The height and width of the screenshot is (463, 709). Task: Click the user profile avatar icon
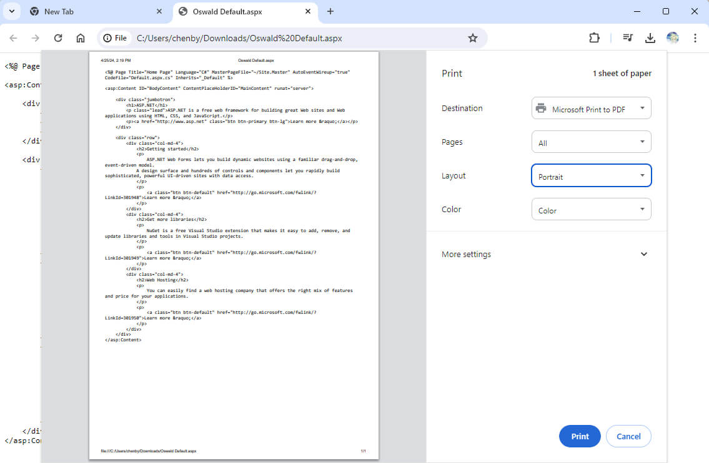tap(673, 38)
